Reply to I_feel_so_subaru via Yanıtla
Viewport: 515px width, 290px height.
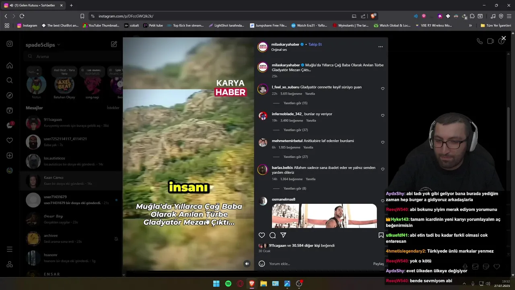pyautogui.click(x=310, y=94)
